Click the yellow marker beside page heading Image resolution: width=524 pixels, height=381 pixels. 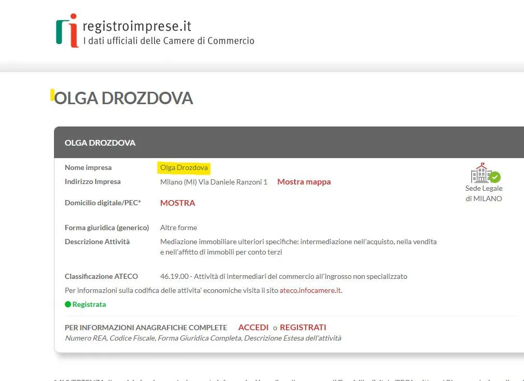(x=52, y=95)
